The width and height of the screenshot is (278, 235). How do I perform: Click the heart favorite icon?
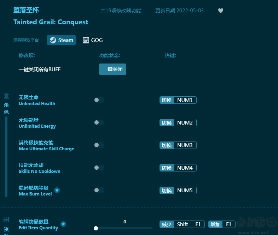tap(221, 11)
